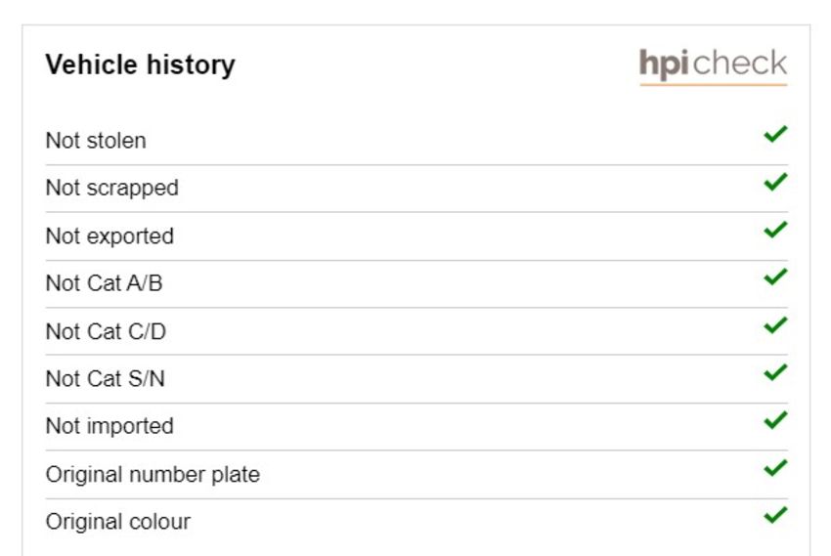The image size is (831, 556).
Task: Click the Not Cat C/D text
Action: tap(106, 331)
